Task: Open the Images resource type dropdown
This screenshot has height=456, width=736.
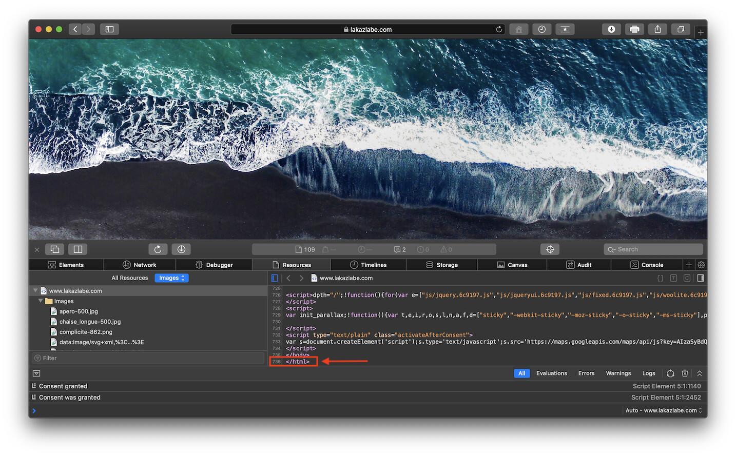Action: (x=171, y=278)
